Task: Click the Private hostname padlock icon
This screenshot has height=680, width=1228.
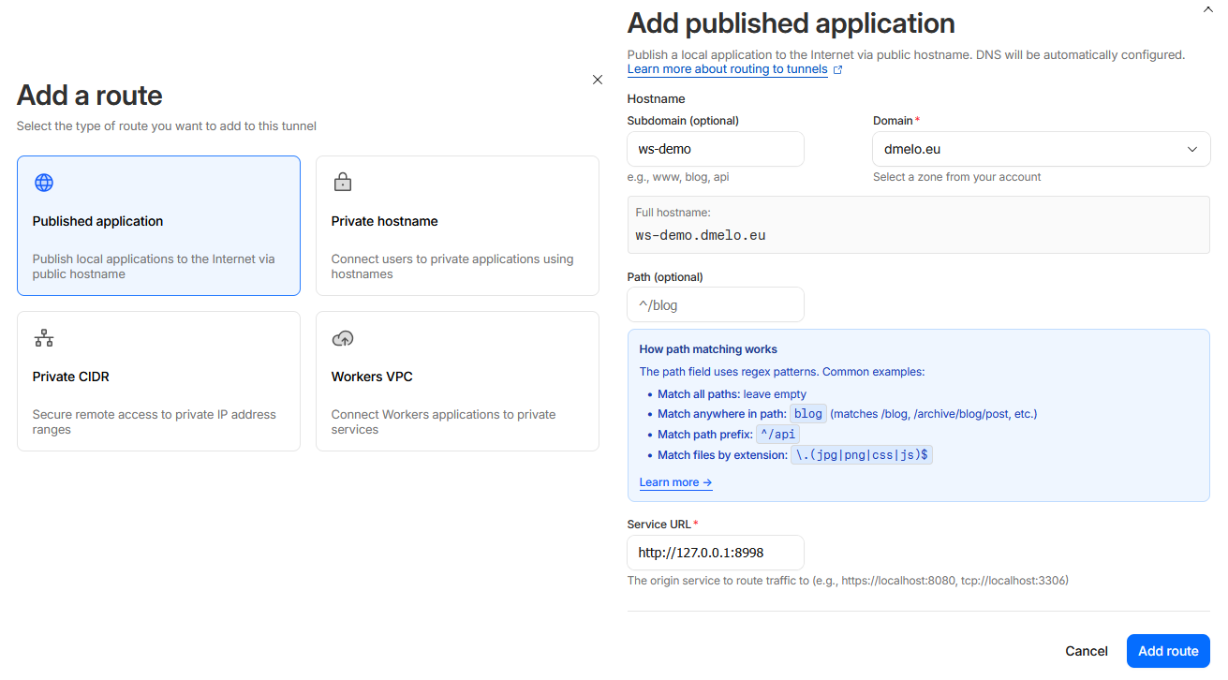Action: coord(343,183)
